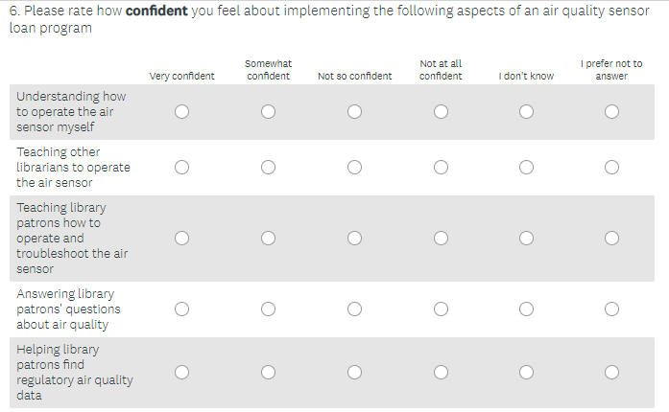Select Very confident for teaching patrons to troubleshoot
The image size is (669, 412).
point(181,238)
